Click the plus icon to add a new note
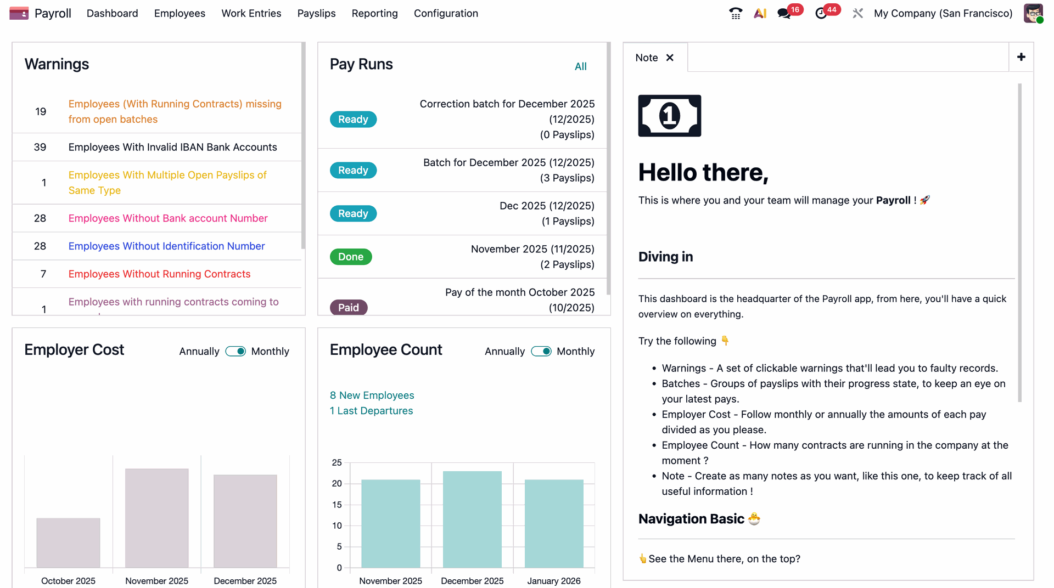The height and width of the screenshot is (588, 1054). click(x=1022, y=56)
